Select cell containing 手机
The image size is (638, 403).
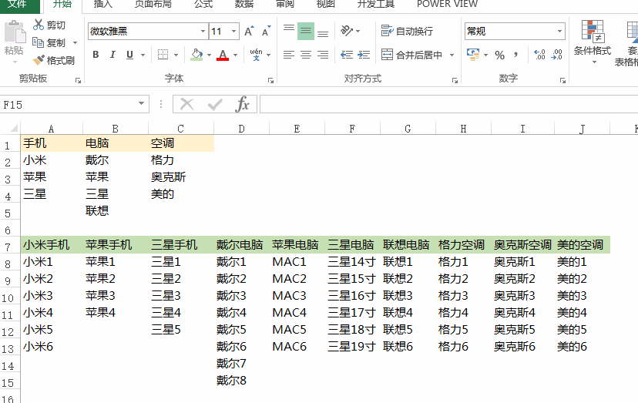pyautogui.click(x=52, y=143)
